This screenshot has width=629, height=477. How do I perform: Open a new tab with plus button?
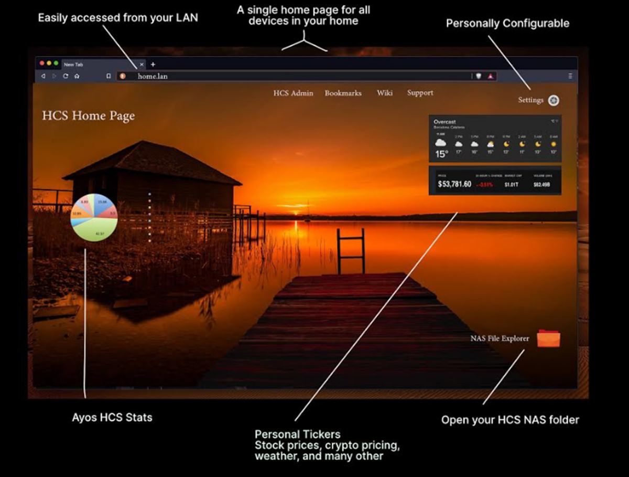pos(153,65)
